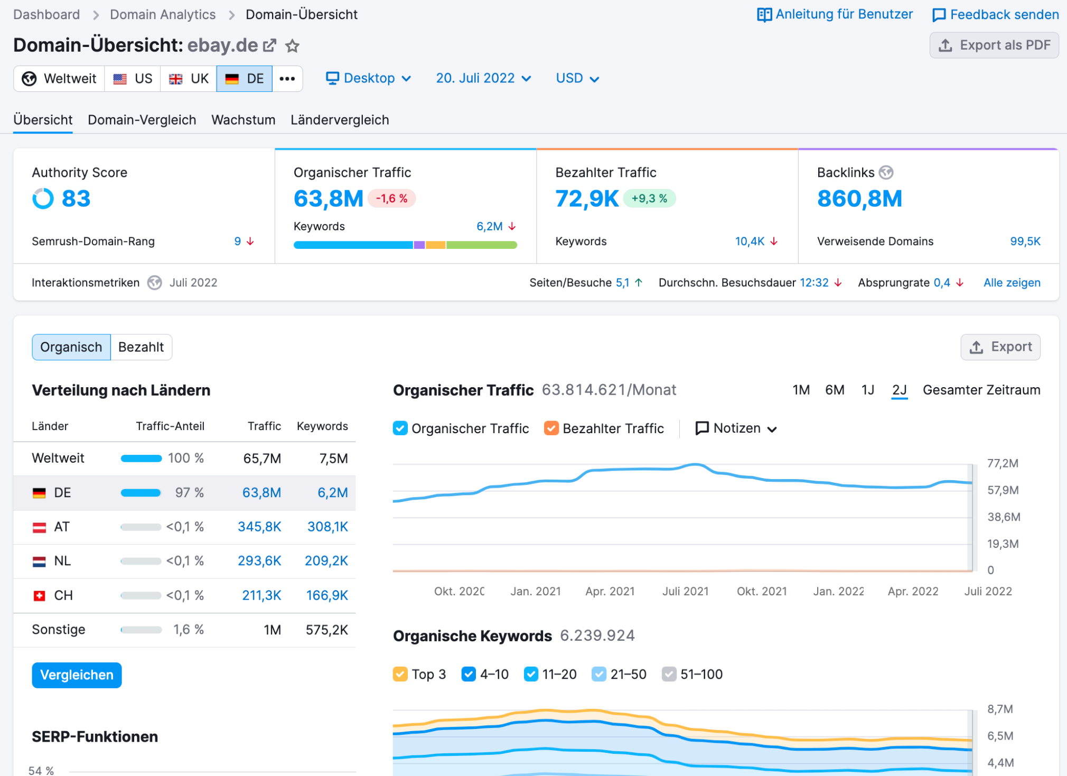Open the Ländervergleich tab
The height and width of the screenshot is (776, 1067).
point(340,120)
